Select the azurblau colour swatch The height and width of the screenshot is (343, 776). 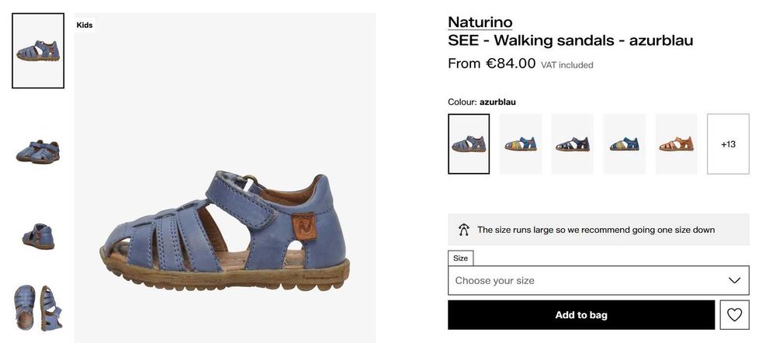tap(469, 144)
